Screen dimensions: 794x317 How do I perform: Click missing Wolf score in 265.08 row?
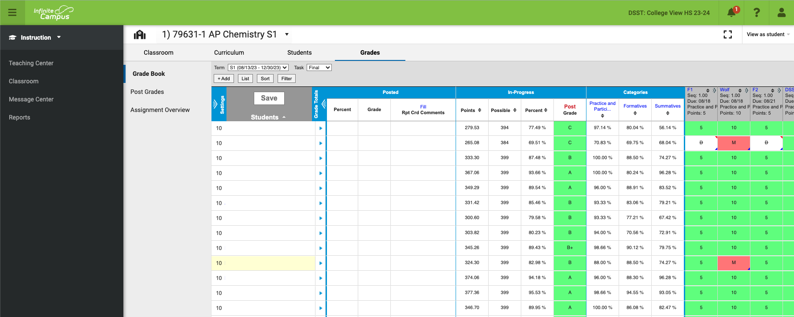[734, 143]
